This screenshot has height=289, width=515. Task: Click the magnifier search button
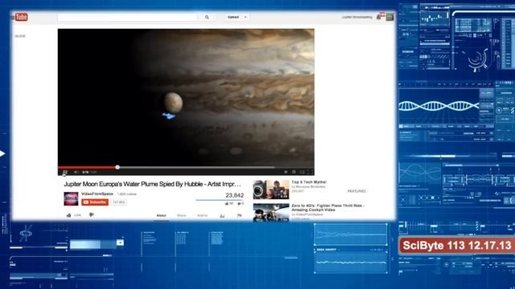pyautogui.click(x=207, y=17)
